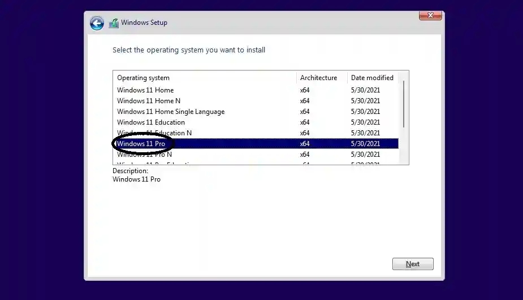Click x64 in Home Single Language row
Image resolution: width=523 pixels, height=300 pixels.
(305, 112)
